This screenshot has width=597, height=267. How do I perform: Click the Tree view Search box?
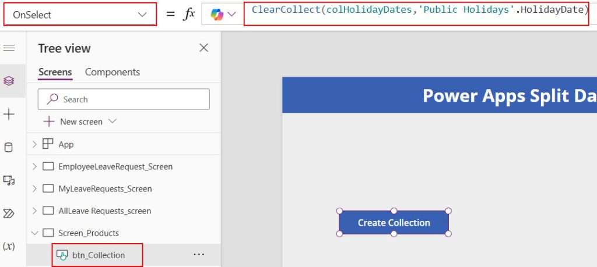click(124, 99)
